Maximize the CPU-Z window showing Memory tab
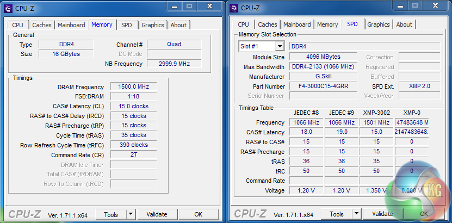This screenshot has height=223, width=452. (189, 7)
